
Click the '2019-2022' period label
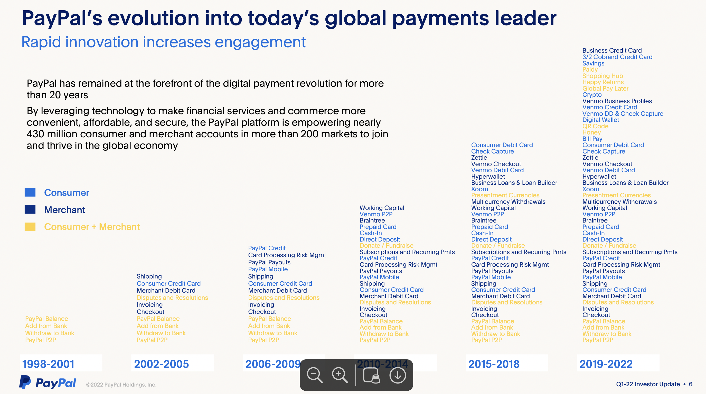tap(606, 364)
